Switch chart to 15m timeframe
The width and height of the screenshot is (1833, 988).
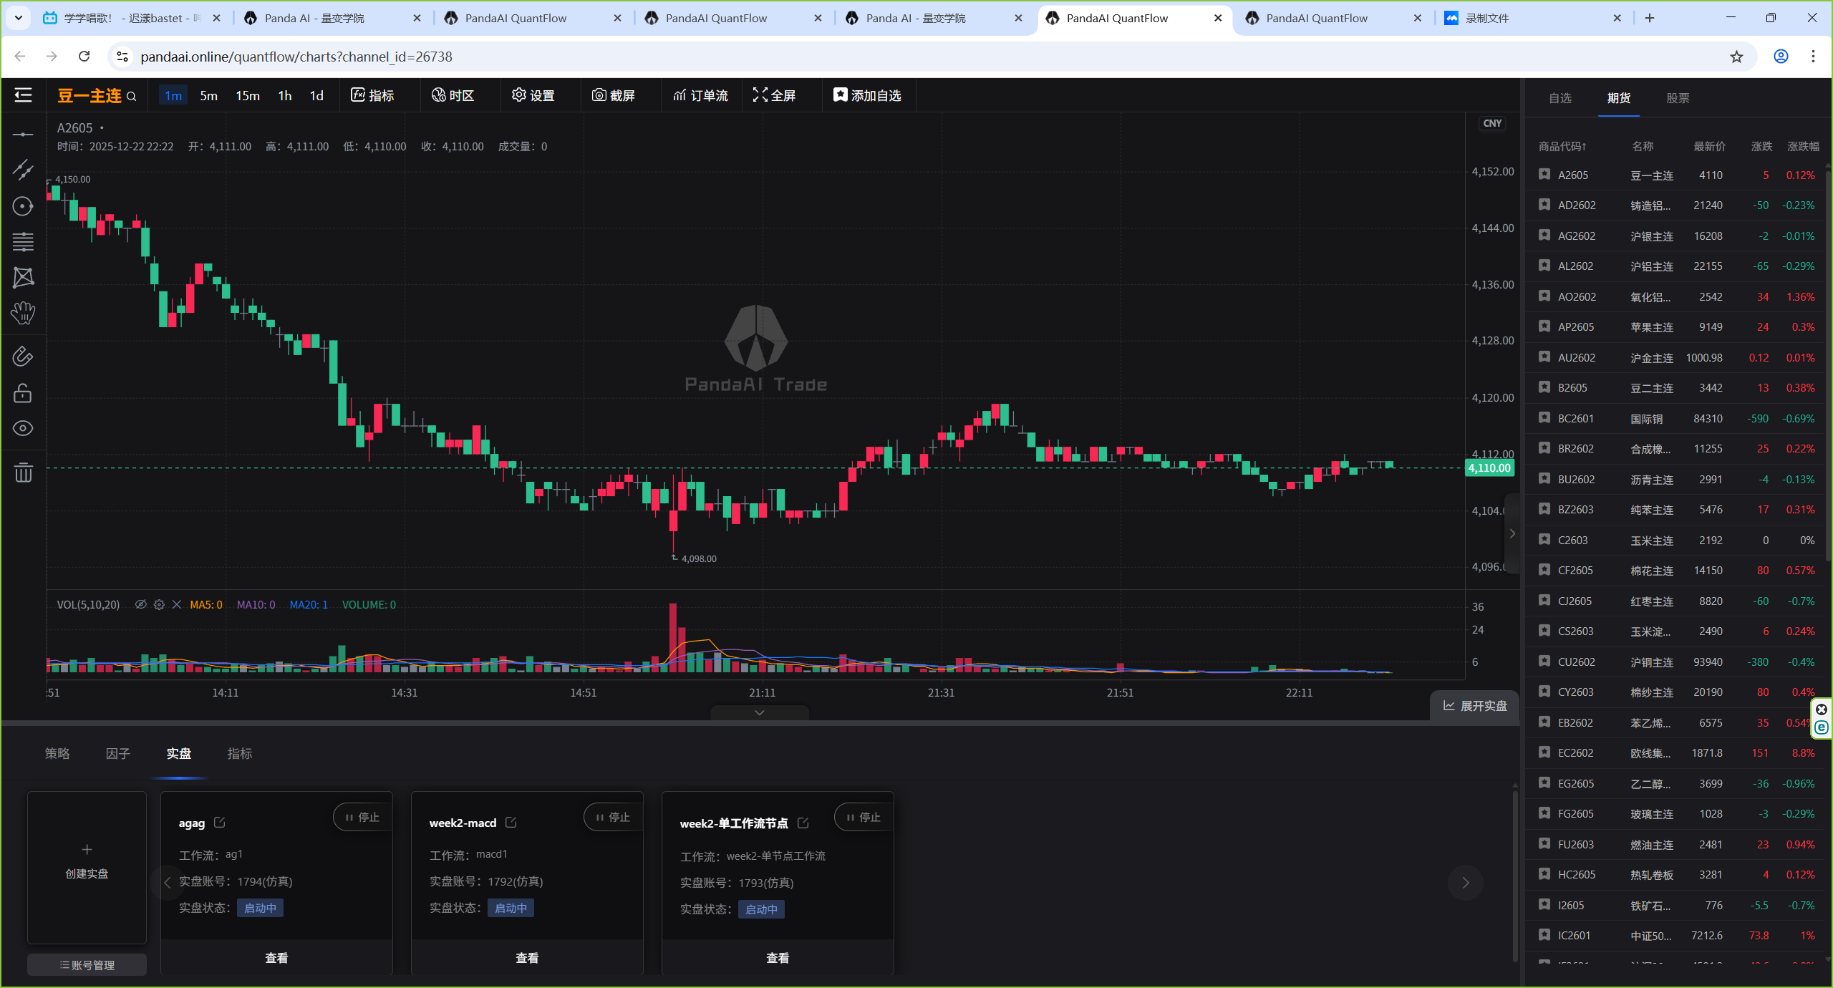point(248,95)
